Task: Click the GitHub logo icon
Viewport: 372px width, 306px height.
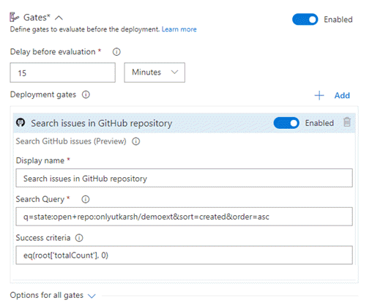Action: click(21, 122)
